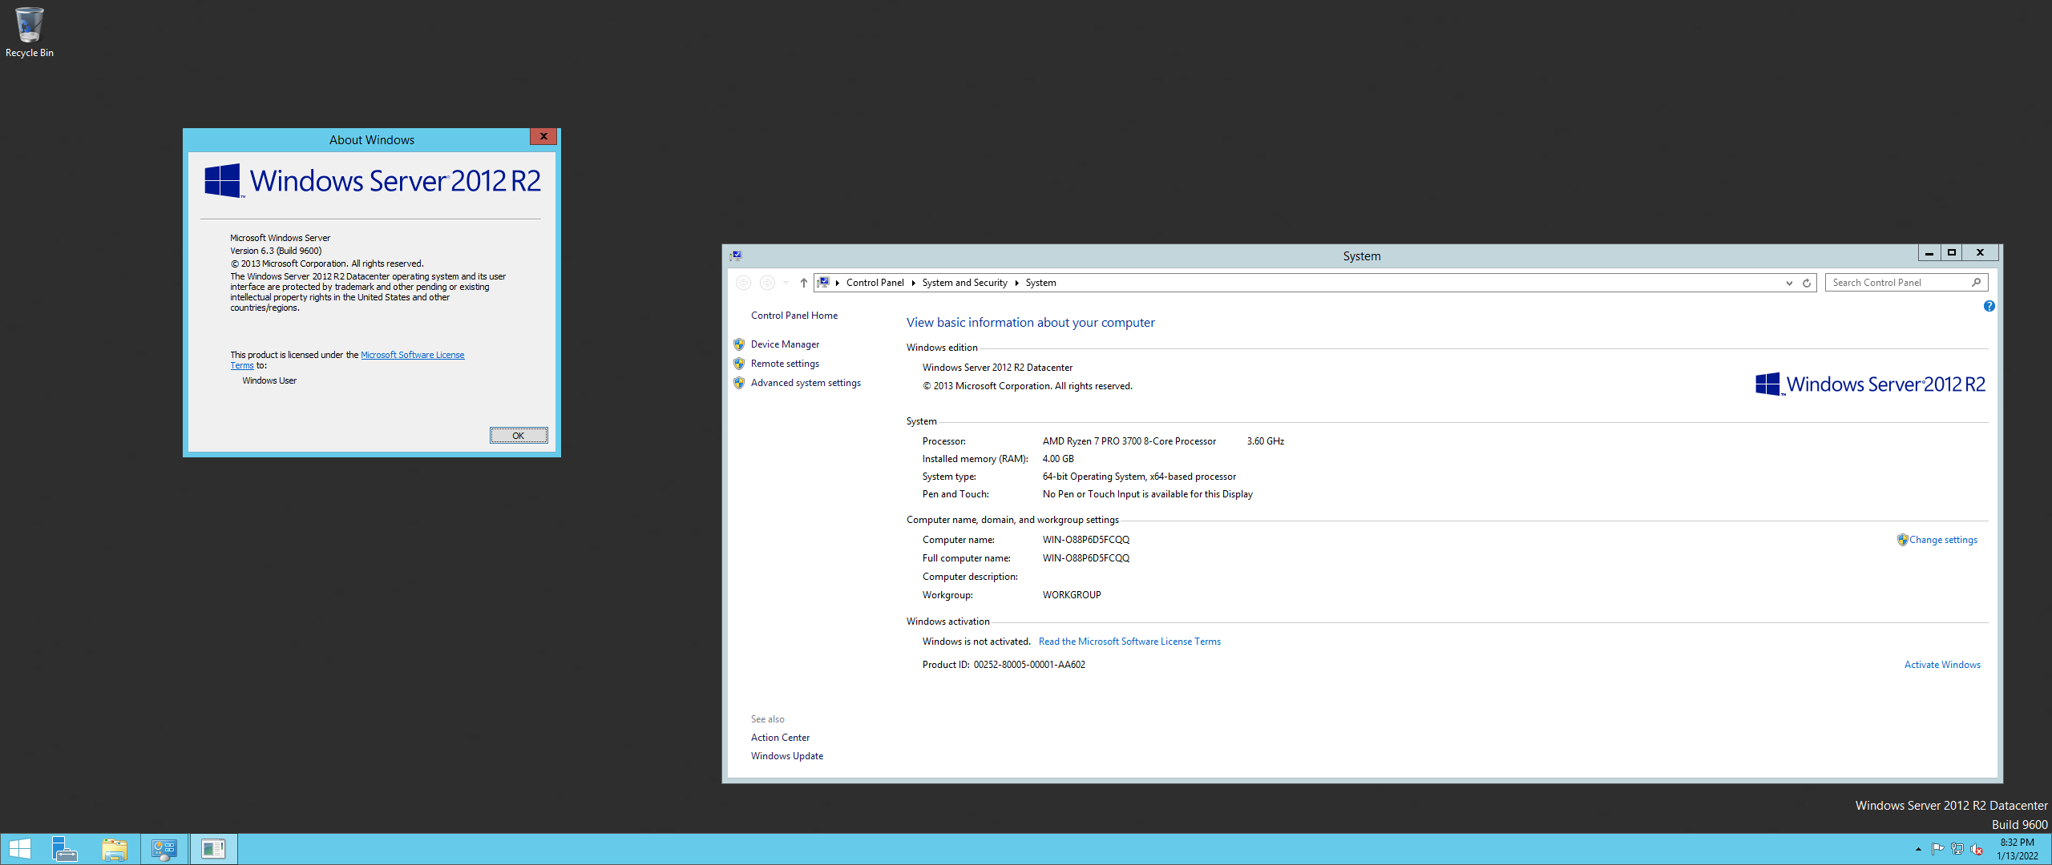Open the taskbar clock showing 8:32 PM

[2017, 849]
